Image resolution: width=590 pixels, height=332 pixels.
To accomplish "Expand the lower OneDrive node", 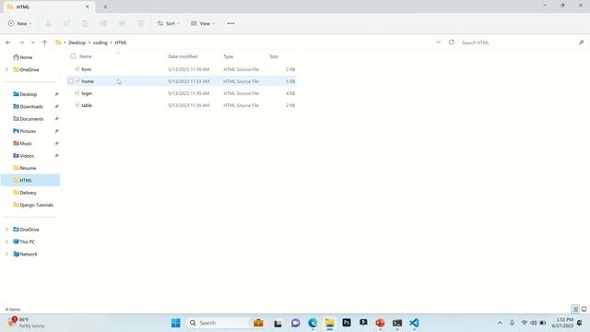I will [6, 230].
